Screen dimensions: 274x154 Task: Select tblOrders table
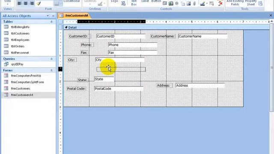[18, 46]
